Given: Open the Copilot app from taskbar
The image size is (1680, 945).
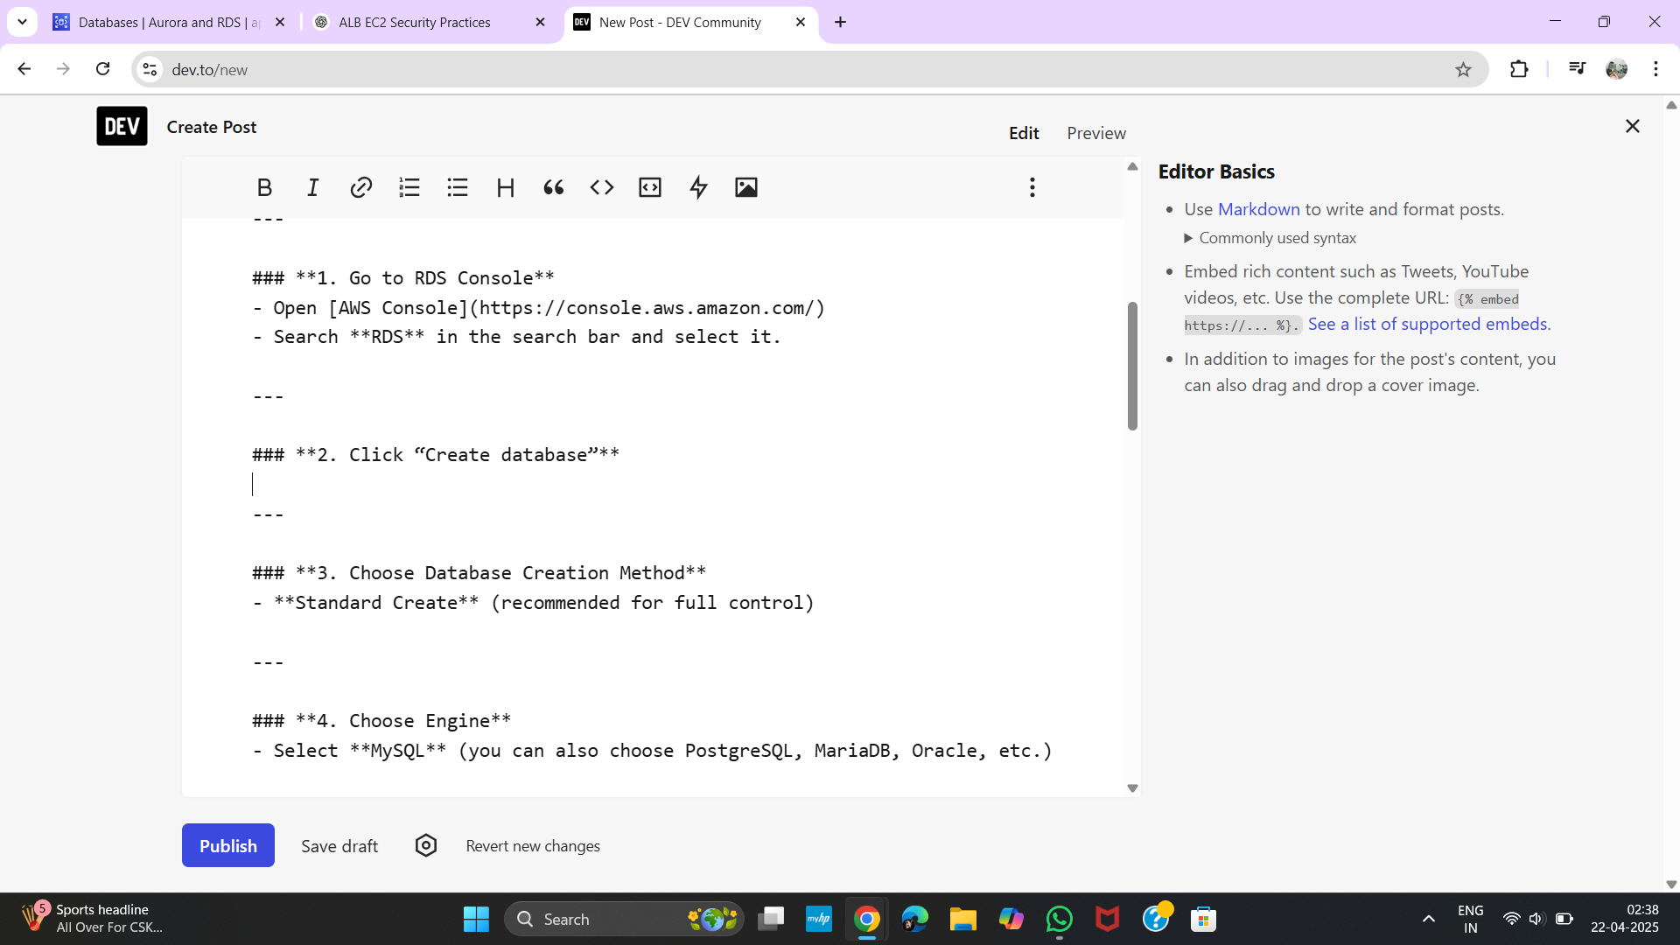Looking at the screenshot, I should pyautogui.click(x=1011, y=919).
